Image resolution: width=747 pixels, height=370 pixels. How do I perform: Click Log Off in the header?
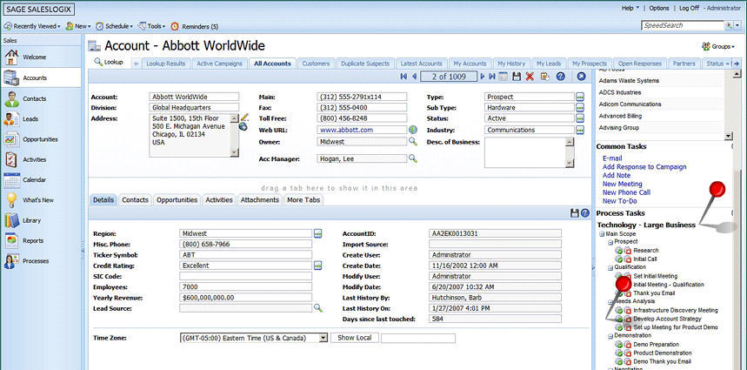tap(689, 8)
